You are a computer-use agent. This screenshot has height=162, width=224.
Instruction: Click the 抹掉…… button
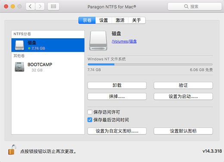tap(117, 97)
